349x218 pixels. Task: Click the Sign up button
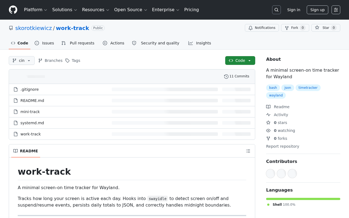317,10
